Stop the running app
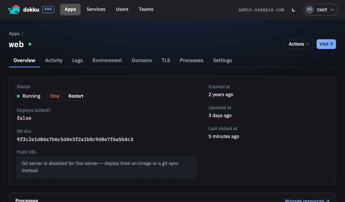 55,96
